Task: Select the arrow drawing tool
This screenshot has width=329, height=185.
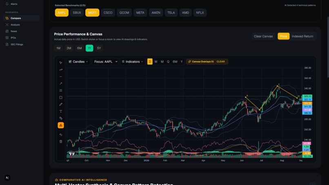Action: [61, 84]
